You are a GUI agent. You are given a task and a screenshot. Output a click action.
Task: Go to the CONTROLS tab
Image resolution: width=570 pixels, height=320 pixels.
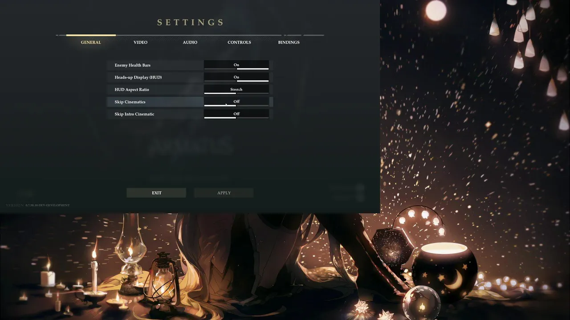pos(239,42)
